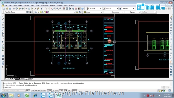Jump to first layout tab arrow
174x98 pixels.
point(5,79)
